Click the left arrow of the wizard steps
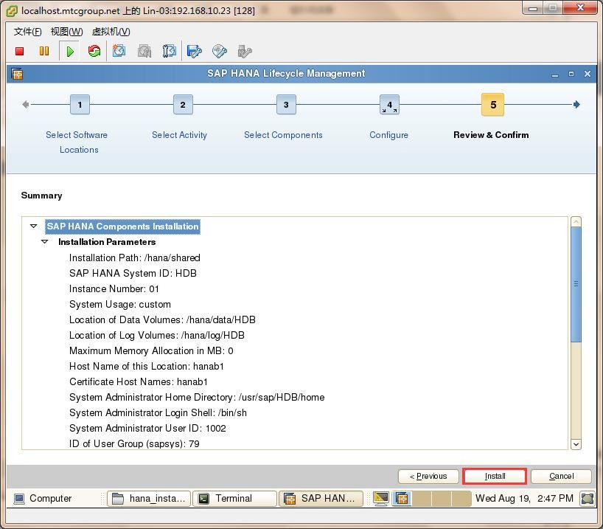This screenshot has width=603, height=529. click(25, 104)
